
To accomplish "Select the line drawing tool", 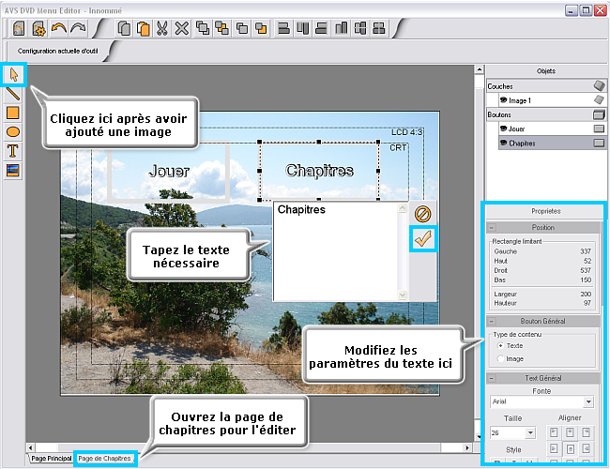I will 13,94.
